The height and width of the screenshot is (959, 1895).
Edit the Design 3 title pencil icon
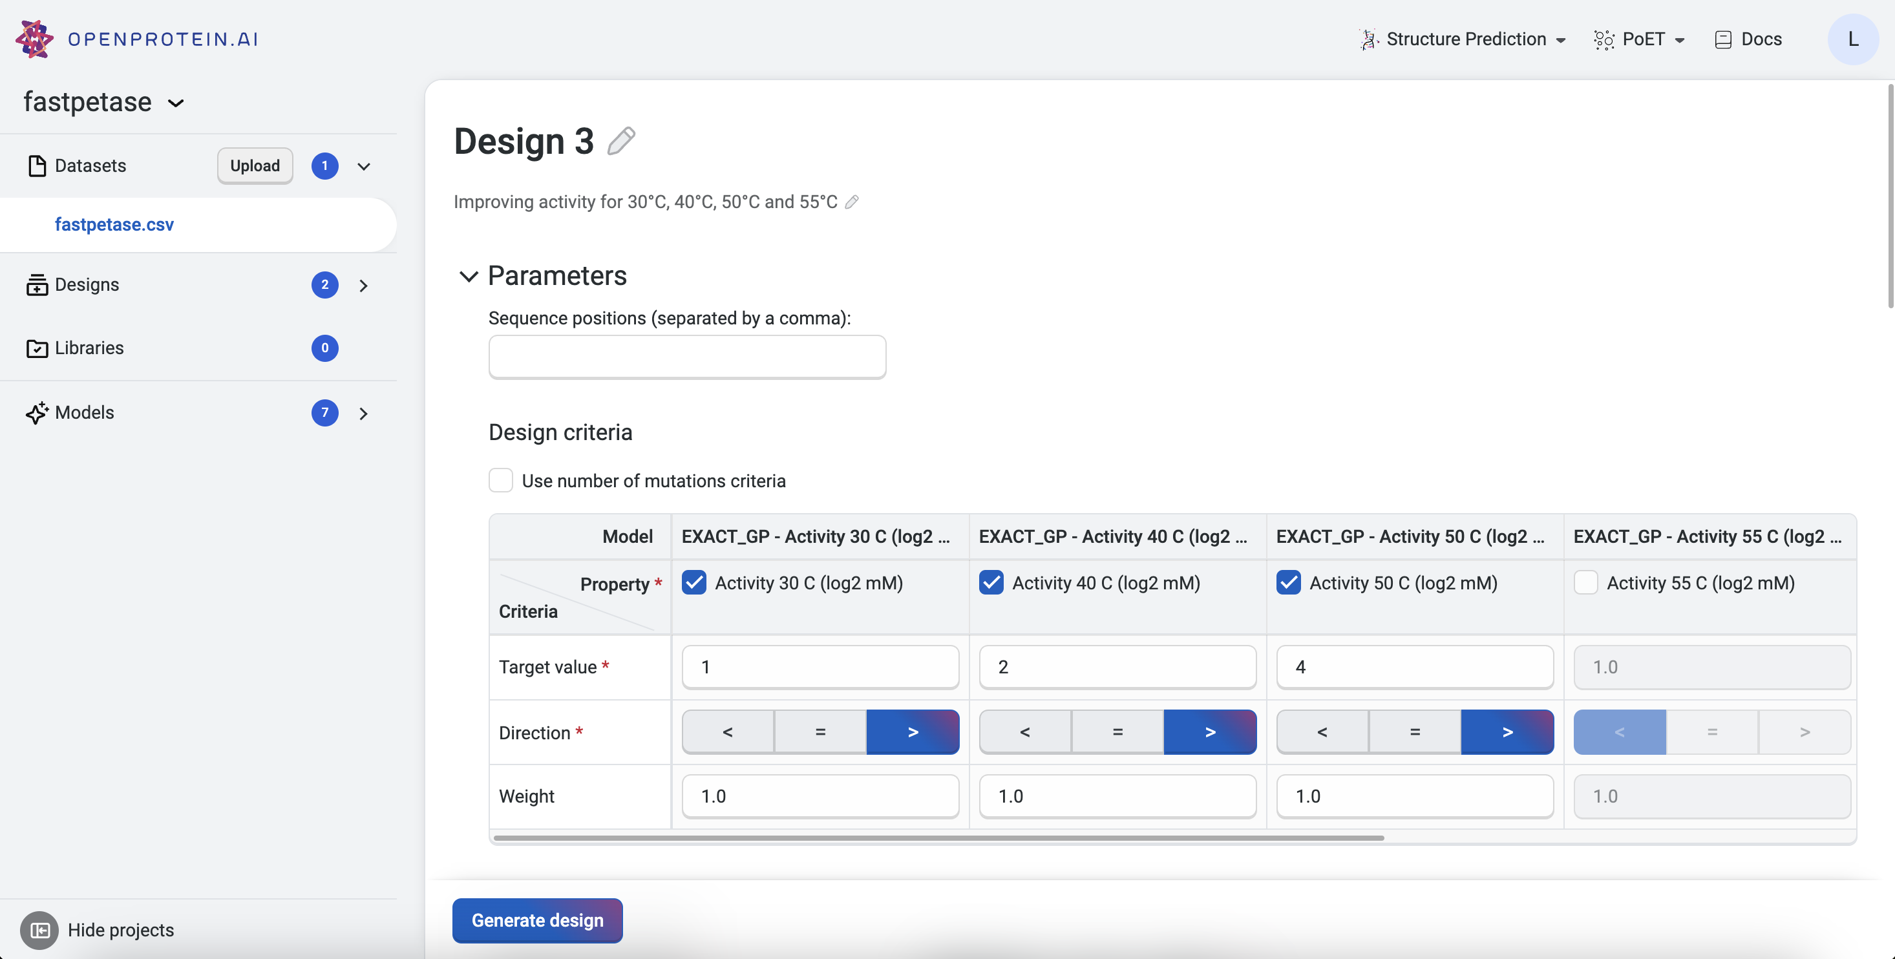coord(622,142)
